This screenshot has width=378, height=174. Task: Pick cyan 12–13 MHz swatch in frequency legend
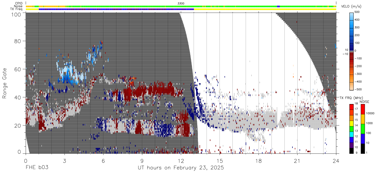tap(351, 134)
